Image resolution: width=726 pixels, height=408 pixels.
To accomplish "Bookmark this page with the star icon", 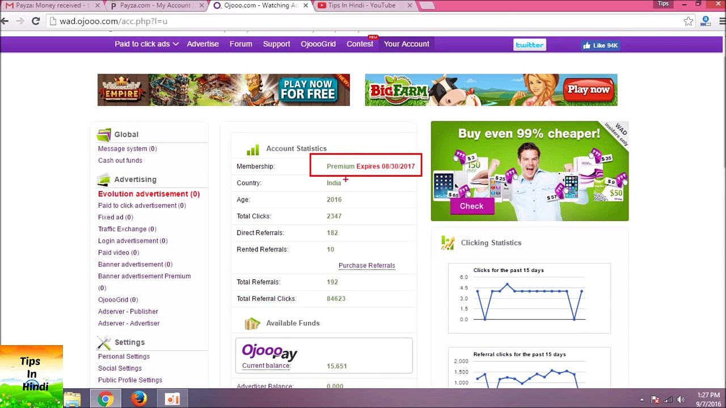I will coord(688,21).
